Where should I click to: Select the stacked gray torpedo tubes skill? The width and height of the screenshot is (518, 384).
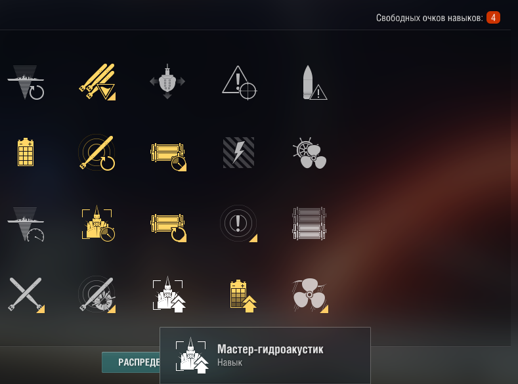click(309, 224)
